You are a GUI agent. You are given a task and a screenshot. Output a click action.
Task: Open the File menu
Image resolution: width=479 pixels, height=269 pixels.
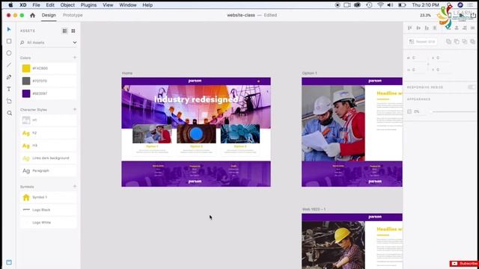[x=36, y=5]
